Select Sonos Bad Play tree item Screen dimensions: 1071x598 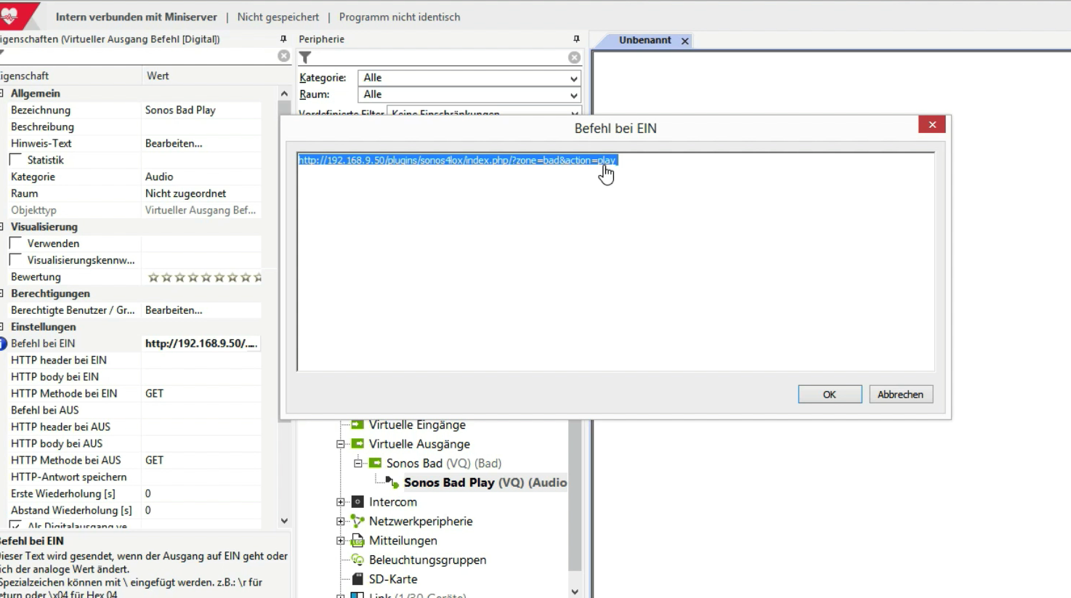[x=485, y=482]
